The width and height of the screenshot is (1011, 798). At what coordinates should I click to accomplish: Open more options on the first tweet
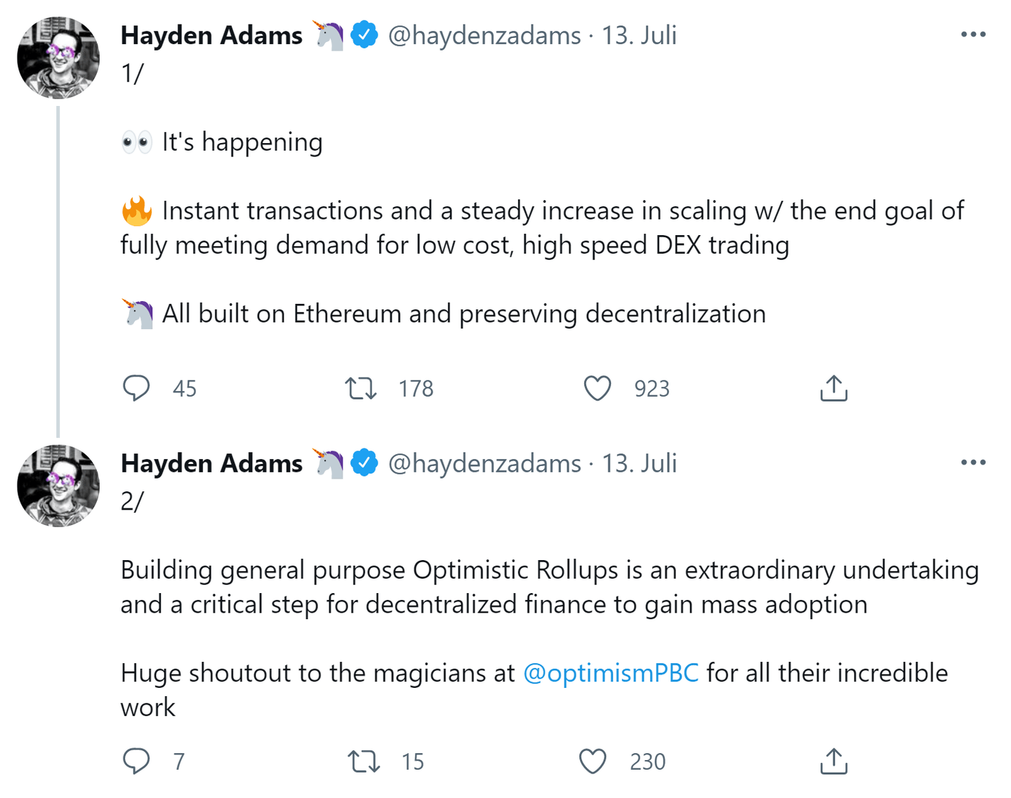click(x=973, y=34)
